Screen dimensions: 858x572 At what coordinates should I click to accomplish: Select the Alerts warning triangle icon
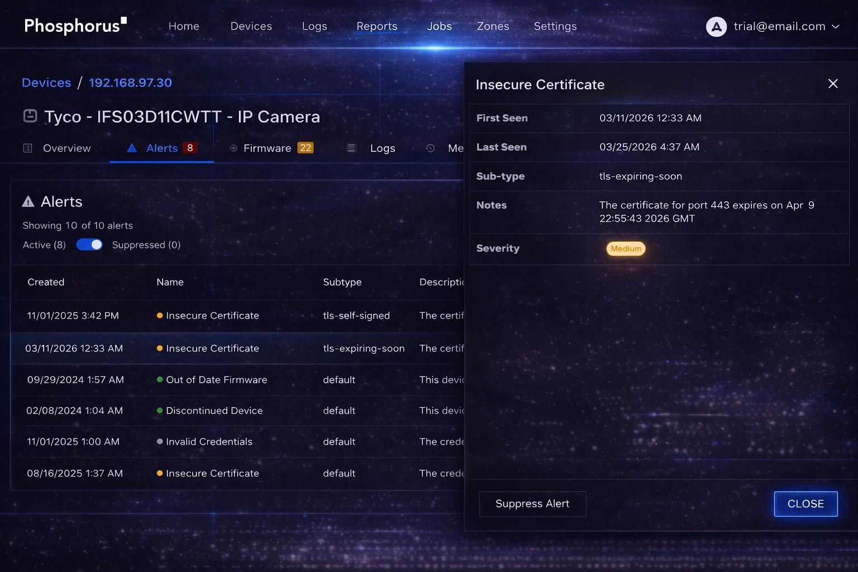click(x=131, y=147)
